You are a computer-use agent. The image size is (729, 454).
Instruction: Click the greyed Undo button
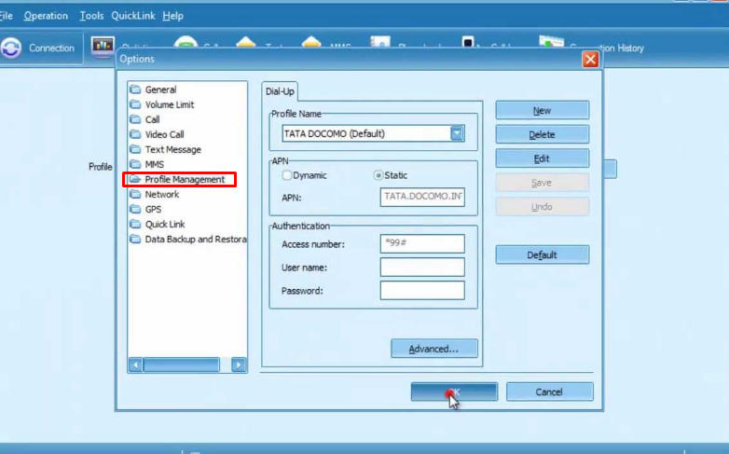click(543, 207)
